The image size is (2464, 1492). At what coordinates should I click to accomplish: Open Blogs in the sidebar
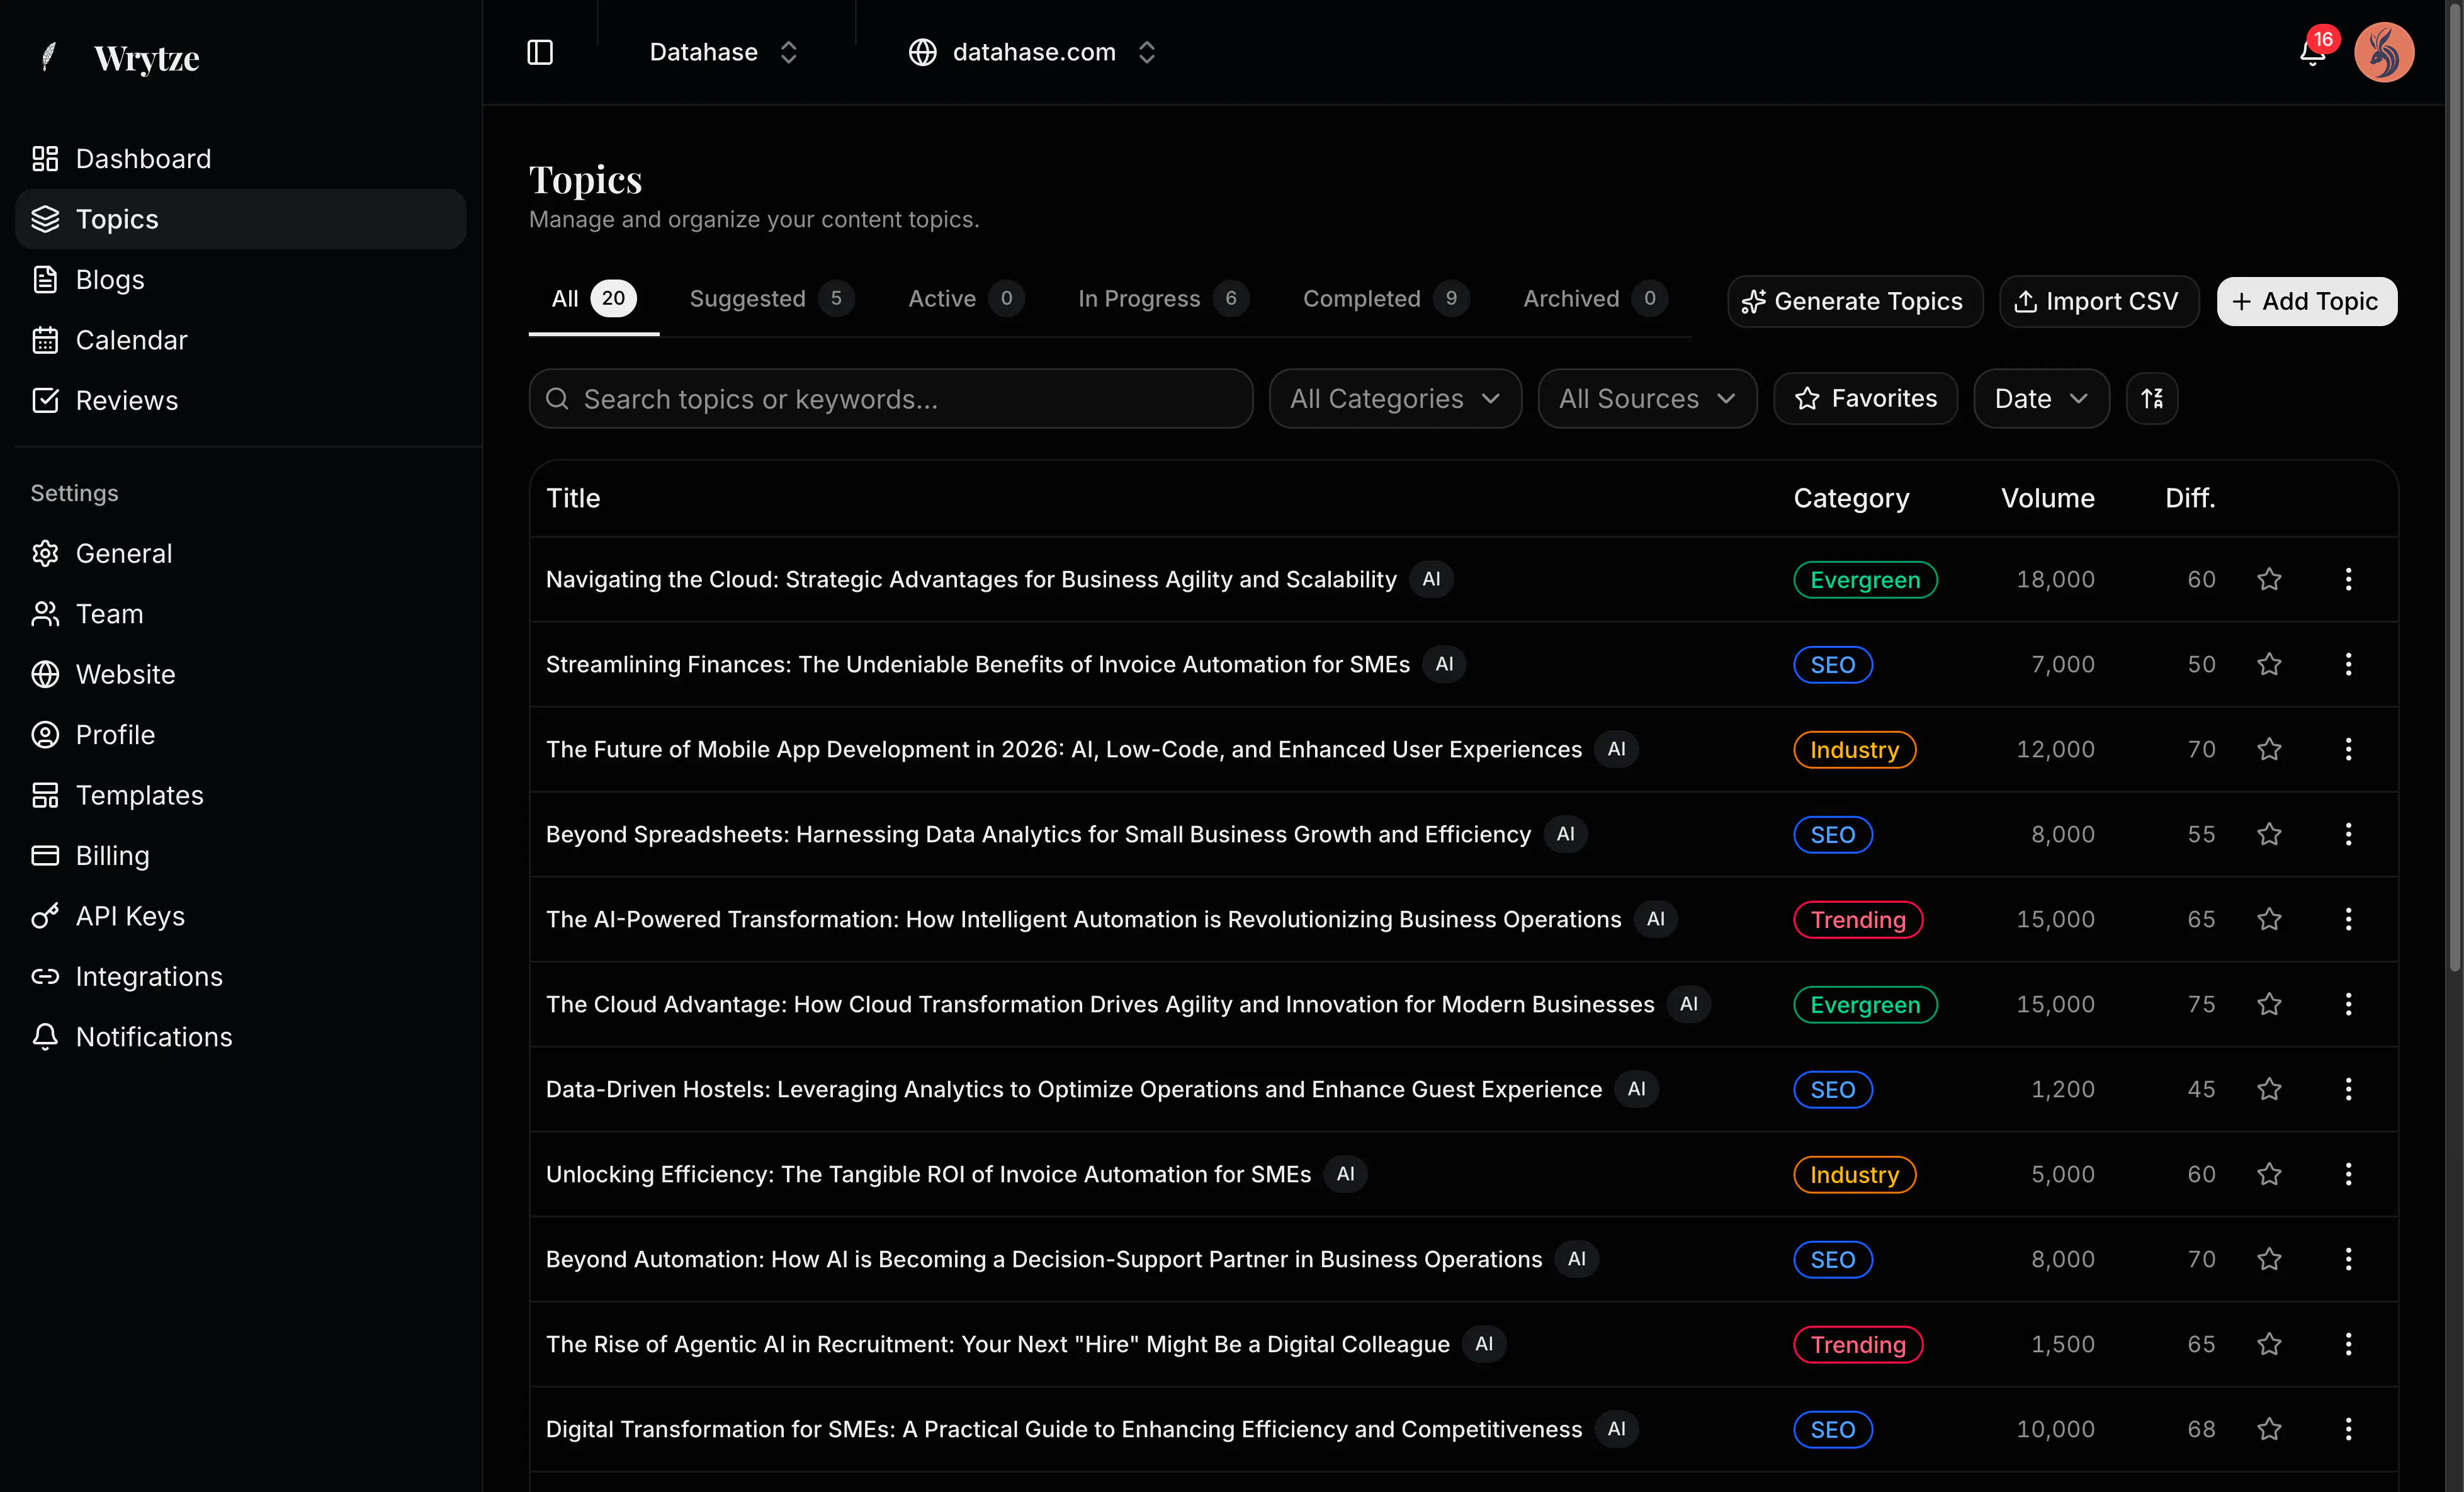(240, 280)
